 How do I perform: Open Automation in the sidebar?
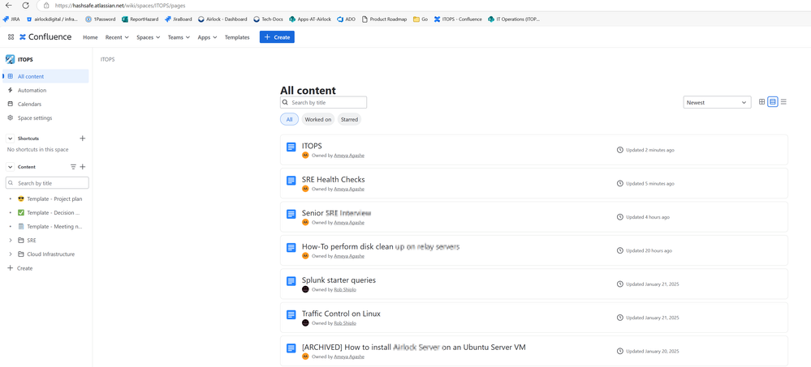46,90
